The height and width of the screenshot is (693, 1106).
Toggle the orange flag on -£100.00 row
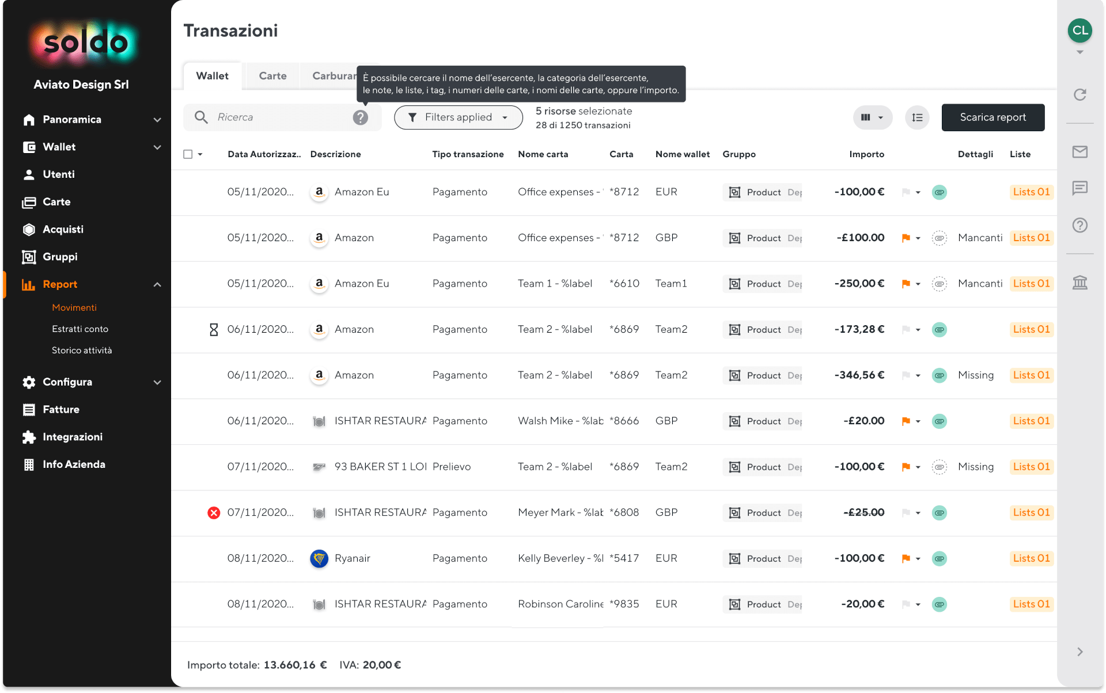tap(906, 238)
